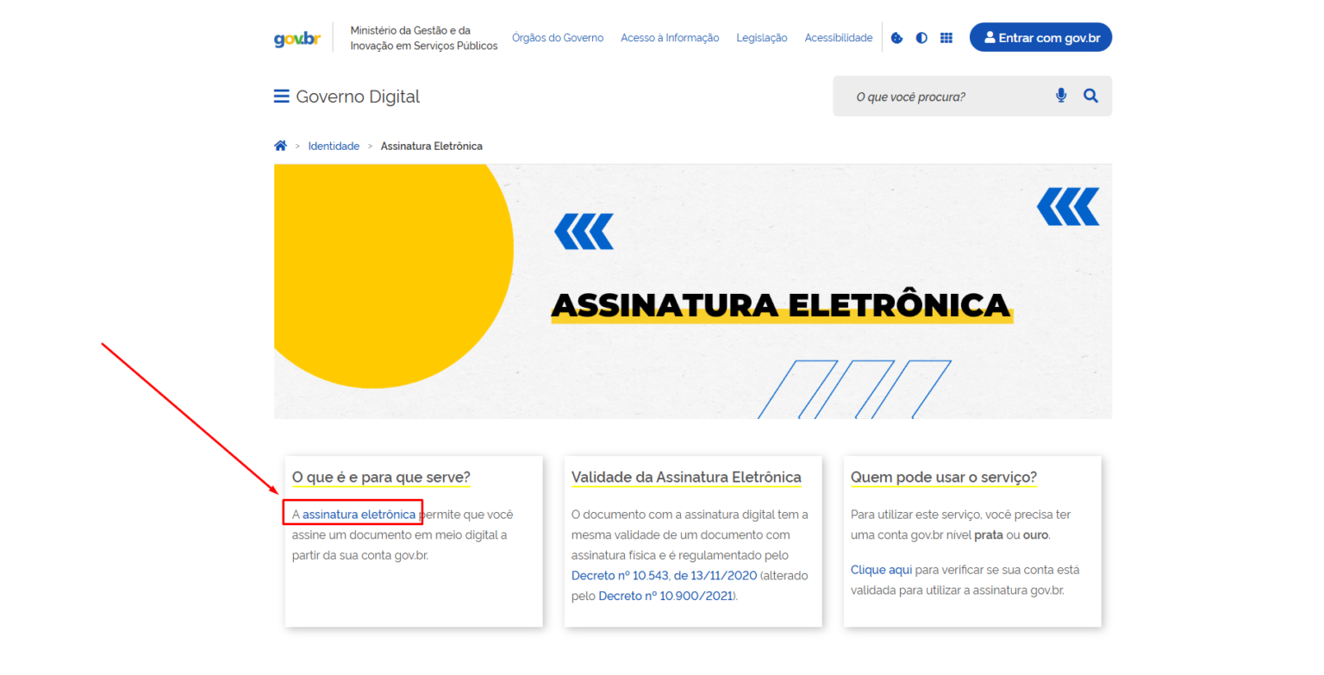1324x675 pixels.
Task: Open Legislação in the top navigation
Action: click(x=762, y=38)
